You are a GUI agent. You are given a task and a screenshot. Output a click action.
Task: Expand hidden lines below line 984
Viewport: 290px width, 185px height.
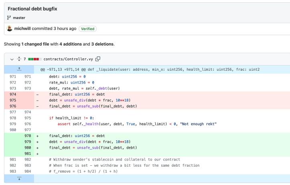point(19,179)
